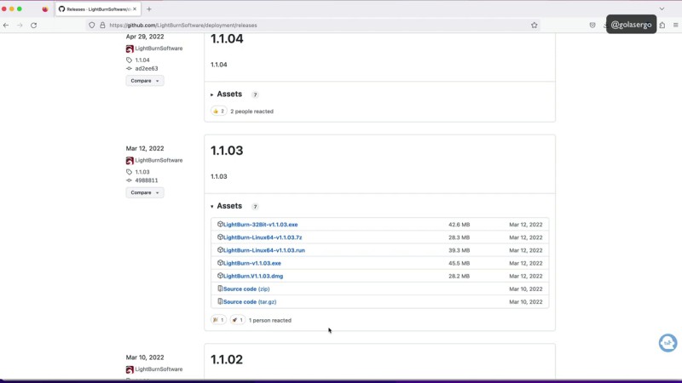
Task: Reload the page with the browser refresh icon
Action: point(33,26)
